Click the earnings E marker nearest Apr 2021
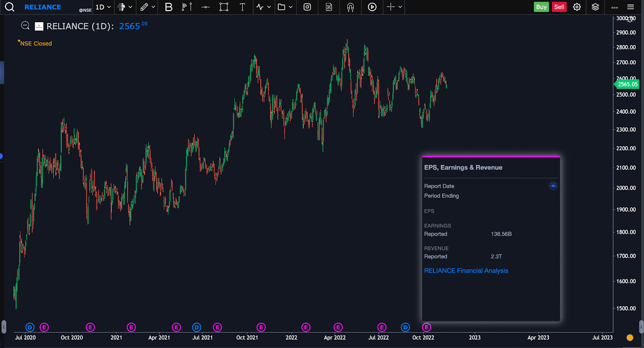 [x=176, y=328]
